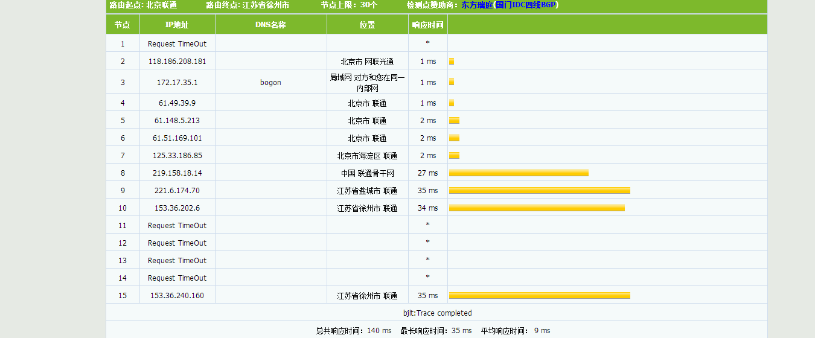Click the node number 8 cell
This screenshot has width=815, height=338.
123,173
